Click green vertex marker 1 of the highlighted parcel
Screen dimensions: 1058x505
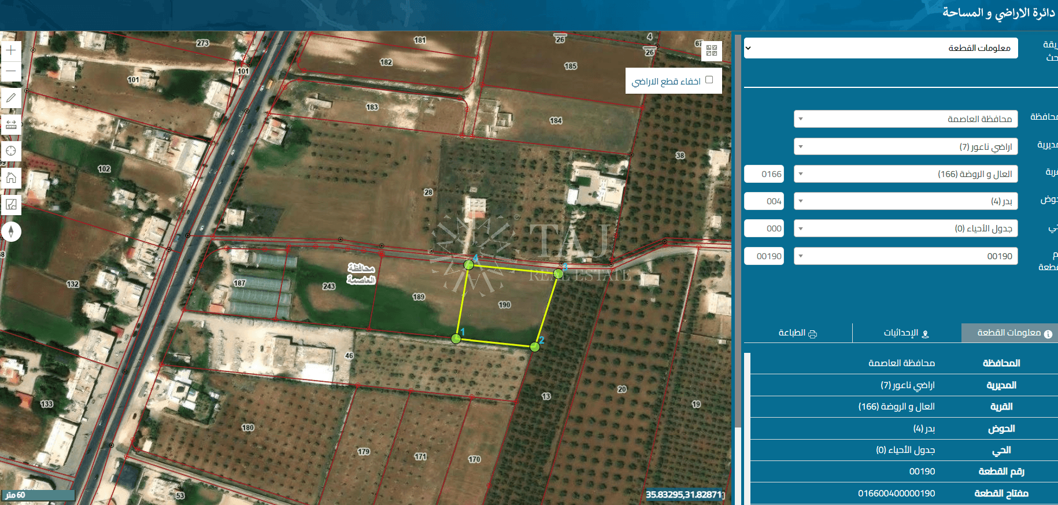point(456,338)
